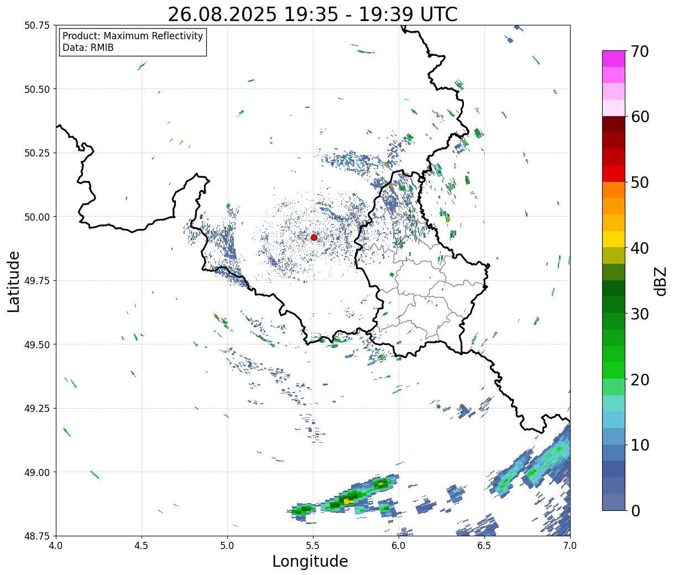Click the 4.5 longitude tick label
This screenshot has height=575, width=674.
142,546
